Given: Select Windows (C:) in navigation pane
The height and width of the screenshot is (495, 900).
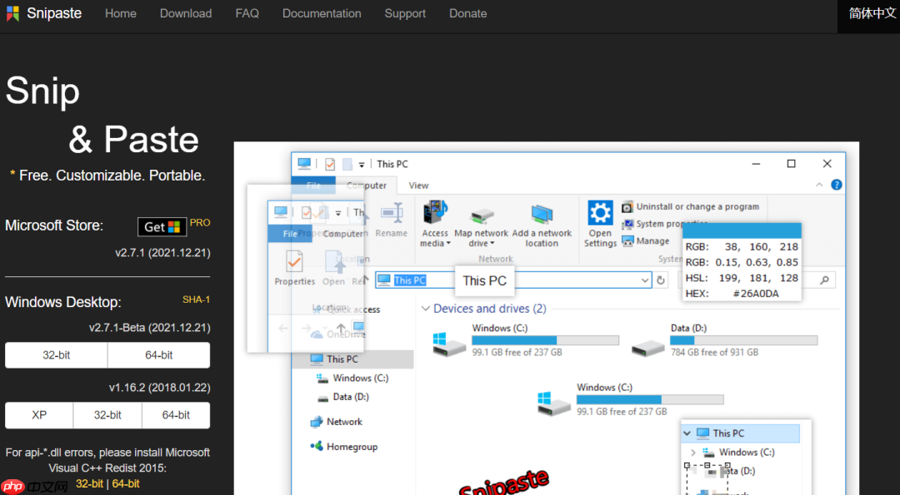Looking at the screenshot, I should tap(352, 379).
